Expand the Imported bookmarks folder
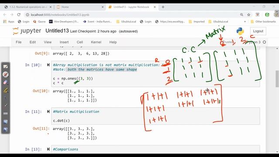This screenshot has height=157, width=279. 197,21
